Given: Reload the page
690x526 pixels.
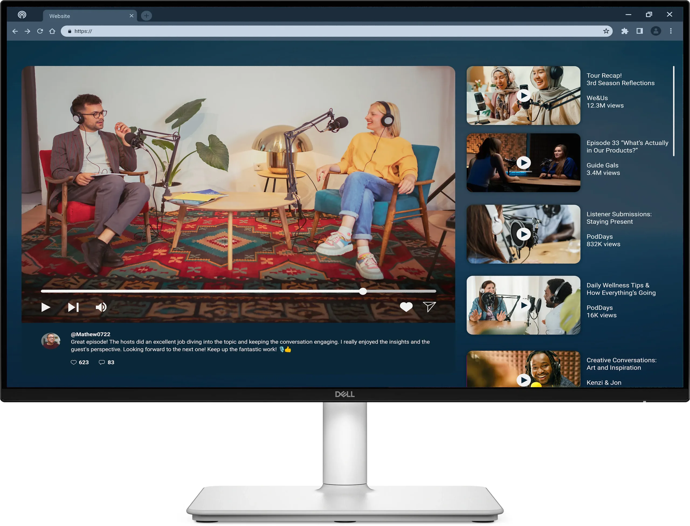Looking at the screenshot, I should click(x=40, y=31).
